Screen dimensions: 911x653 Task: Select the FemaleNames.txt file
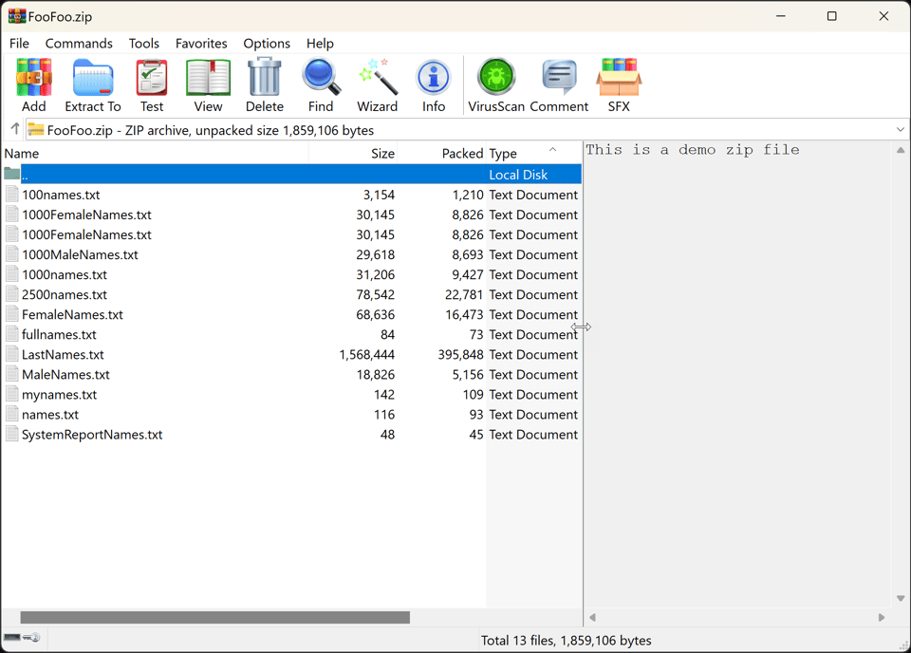72,314
